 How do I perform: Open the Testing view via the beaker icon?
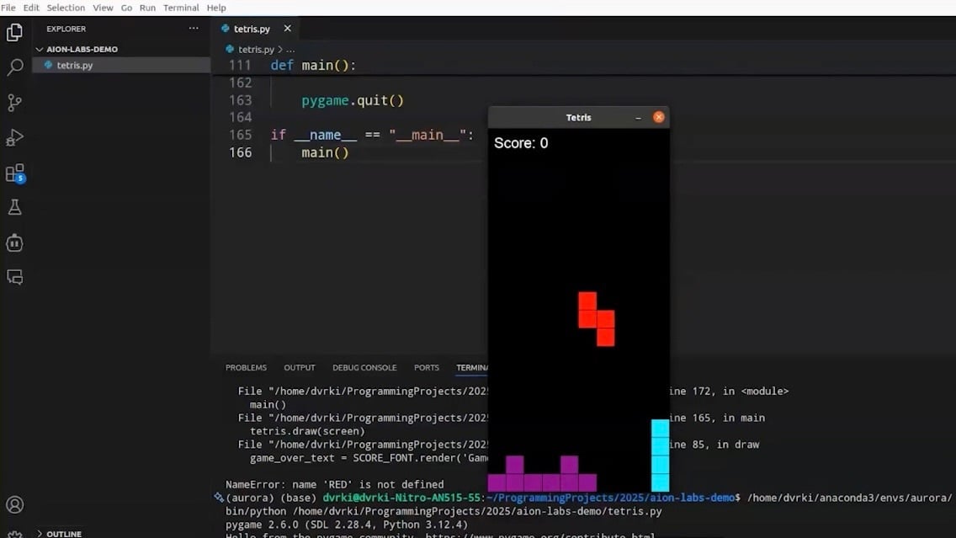[14, 206]
